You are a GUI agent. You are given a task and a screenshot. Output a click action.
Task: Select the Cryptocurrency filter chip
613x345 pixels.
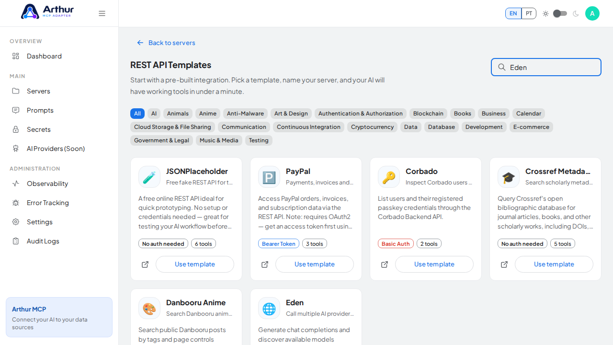pyautogui.click(x=372, y=127)
